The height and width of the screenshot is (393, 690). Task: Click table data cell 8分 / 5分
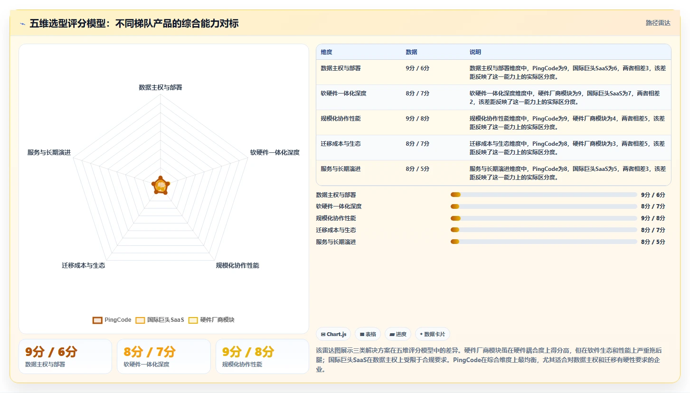coord(417,168)
